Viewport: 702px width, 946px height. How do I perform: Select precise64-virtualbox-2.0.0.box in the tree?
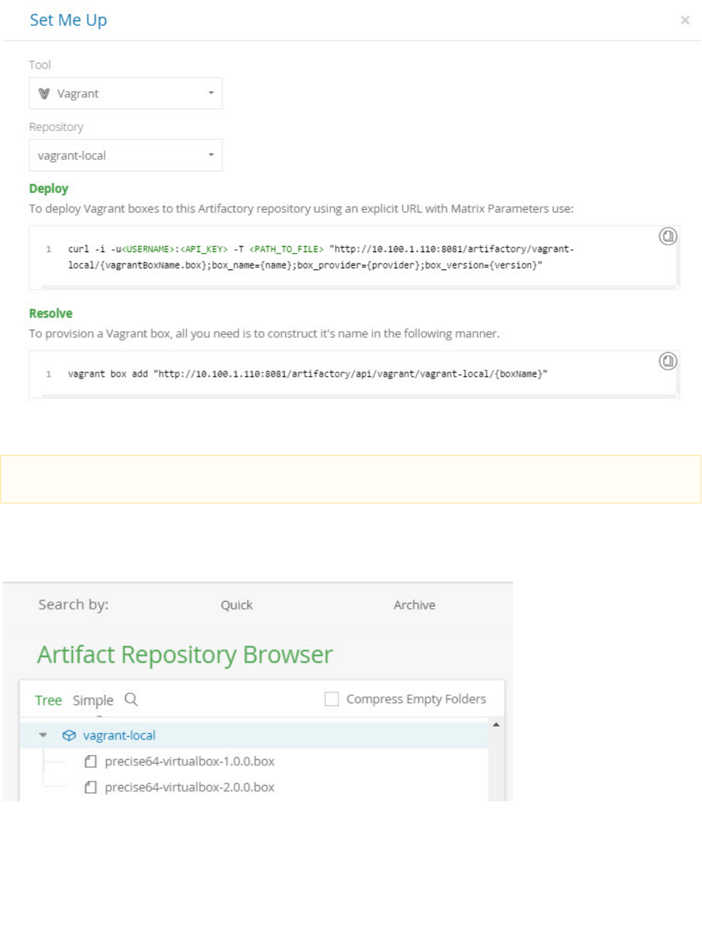coord(190,787)
